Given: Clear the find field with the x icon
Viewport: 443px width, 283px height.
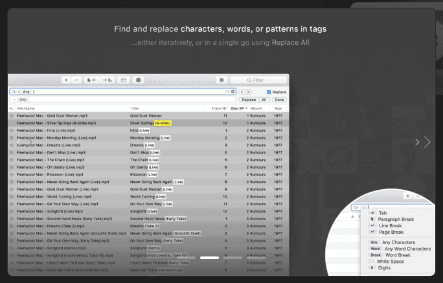Looking at the screenshot, I should pyautogui.click(x=233, y=91).
